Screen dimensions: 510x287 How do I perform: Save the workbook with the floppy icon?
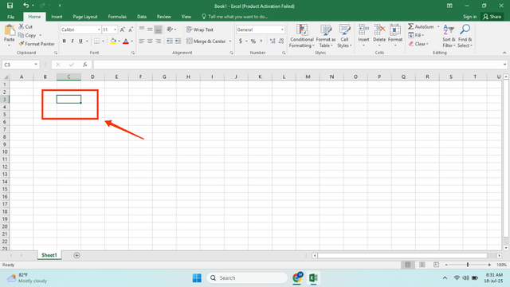click(10, 6)
